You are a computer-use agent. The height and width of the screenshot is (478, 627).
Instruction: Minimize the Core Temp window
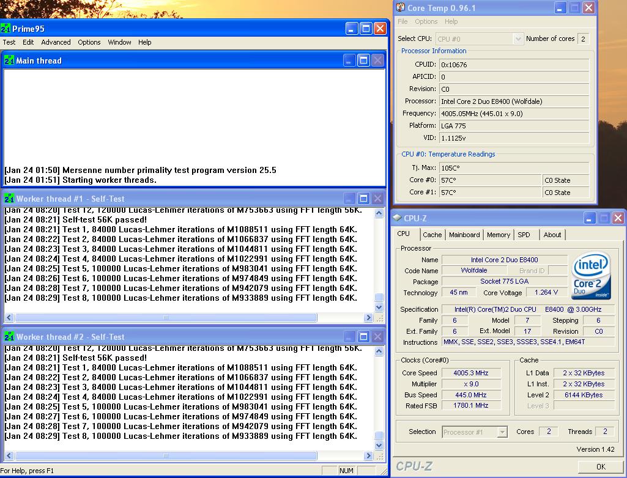point(560,7)
